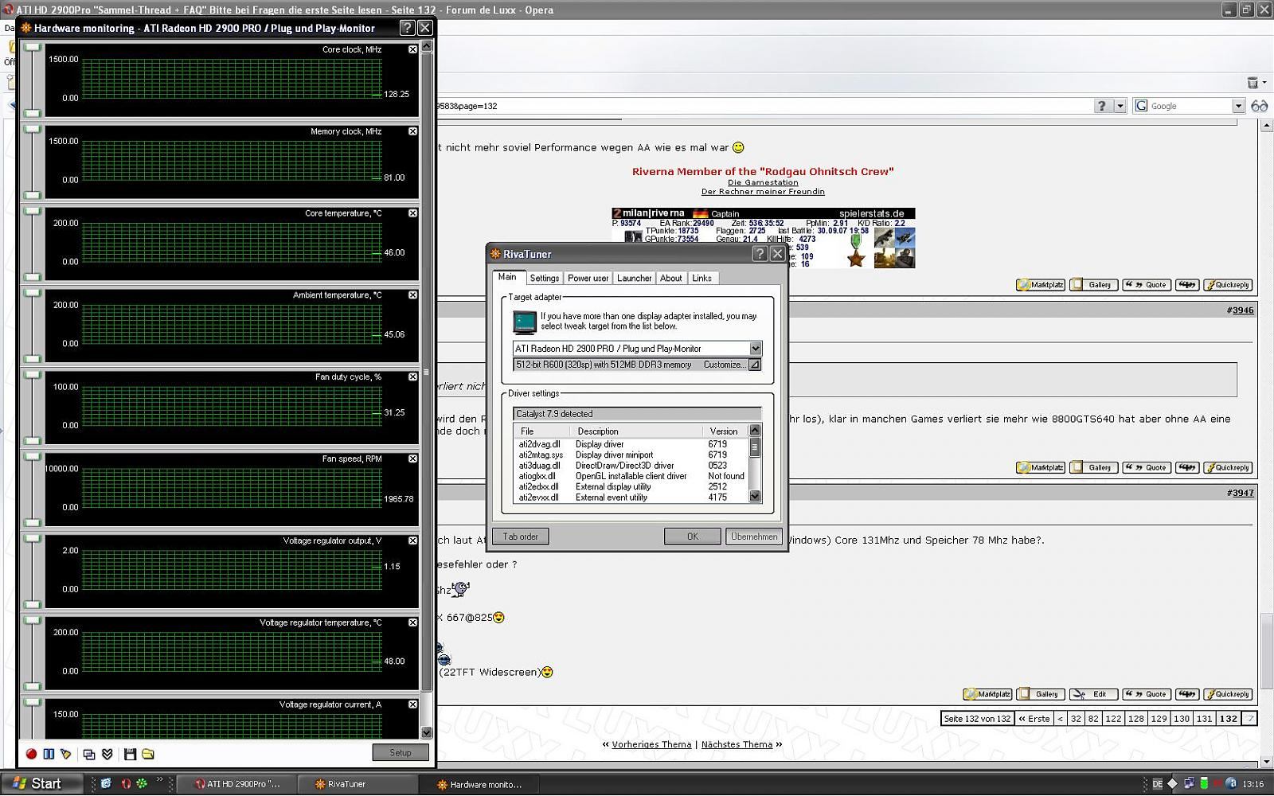Click the multi-quote icon button under post #3946
The height and width of the screenshot is (796, 1274).
tap(1187, 467)
